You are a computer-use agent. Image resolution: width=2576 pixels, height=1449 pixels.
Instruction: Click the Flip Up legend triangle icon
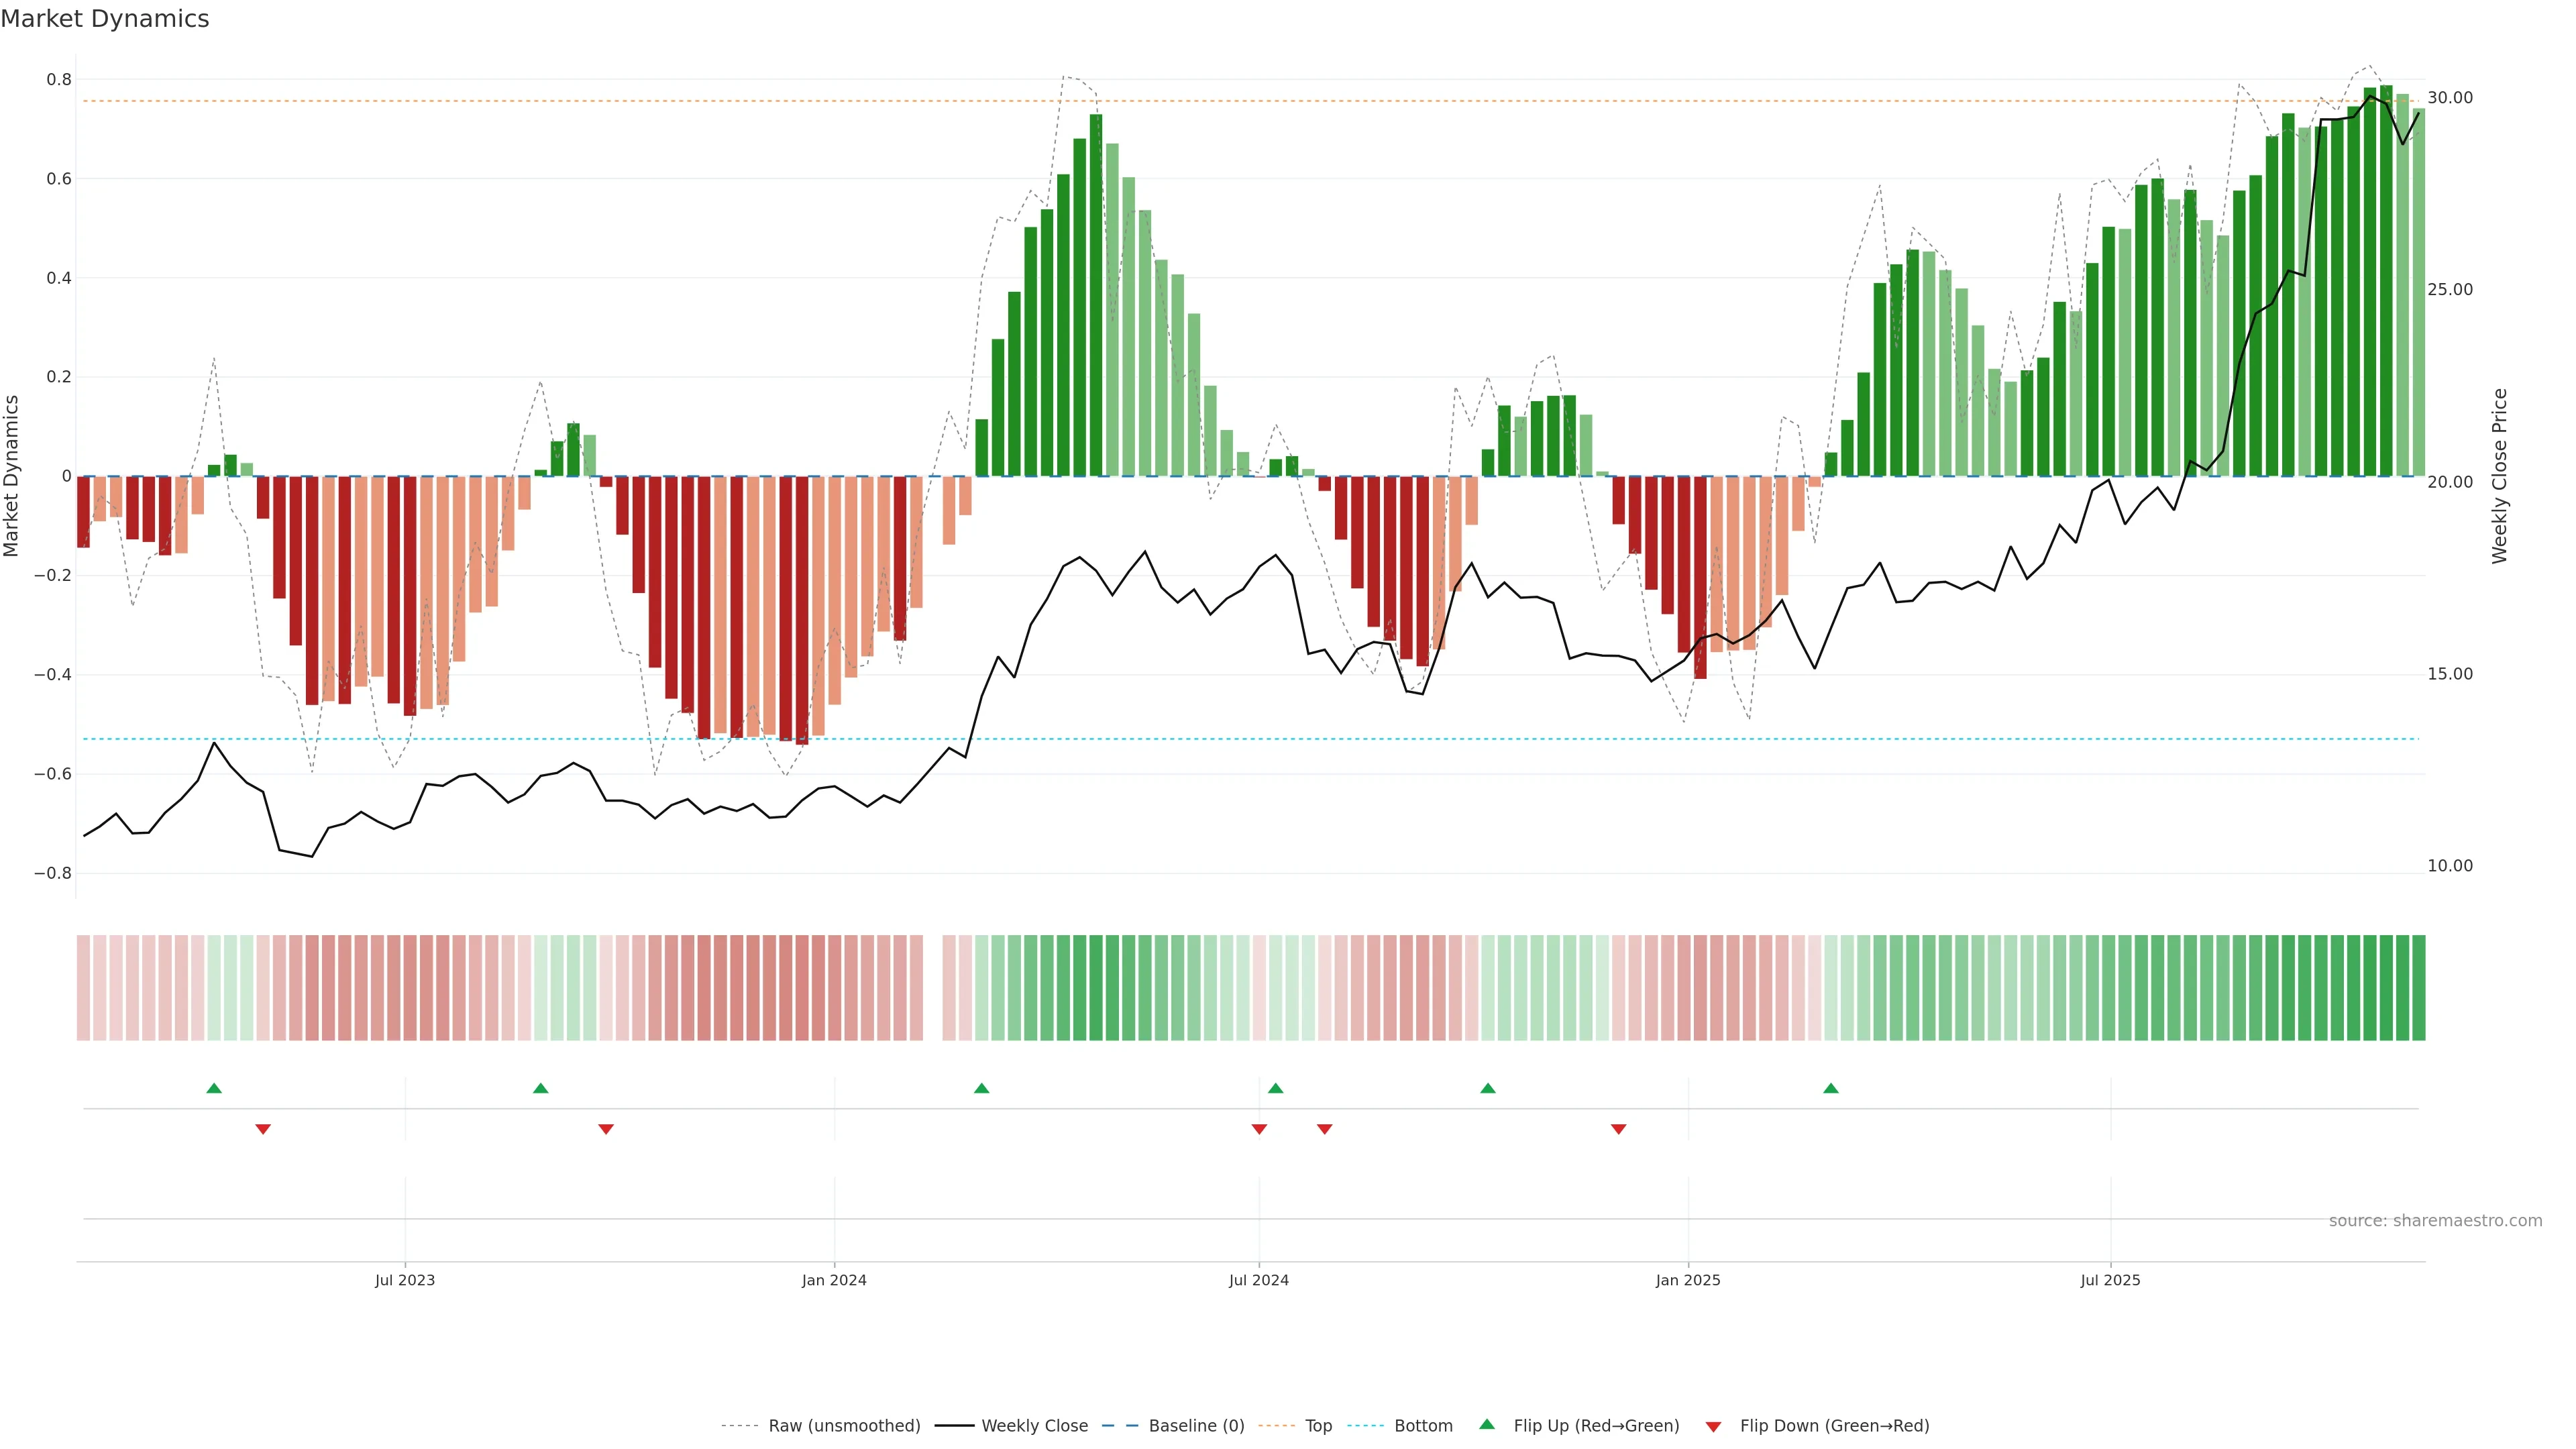coord(1487,1424)
